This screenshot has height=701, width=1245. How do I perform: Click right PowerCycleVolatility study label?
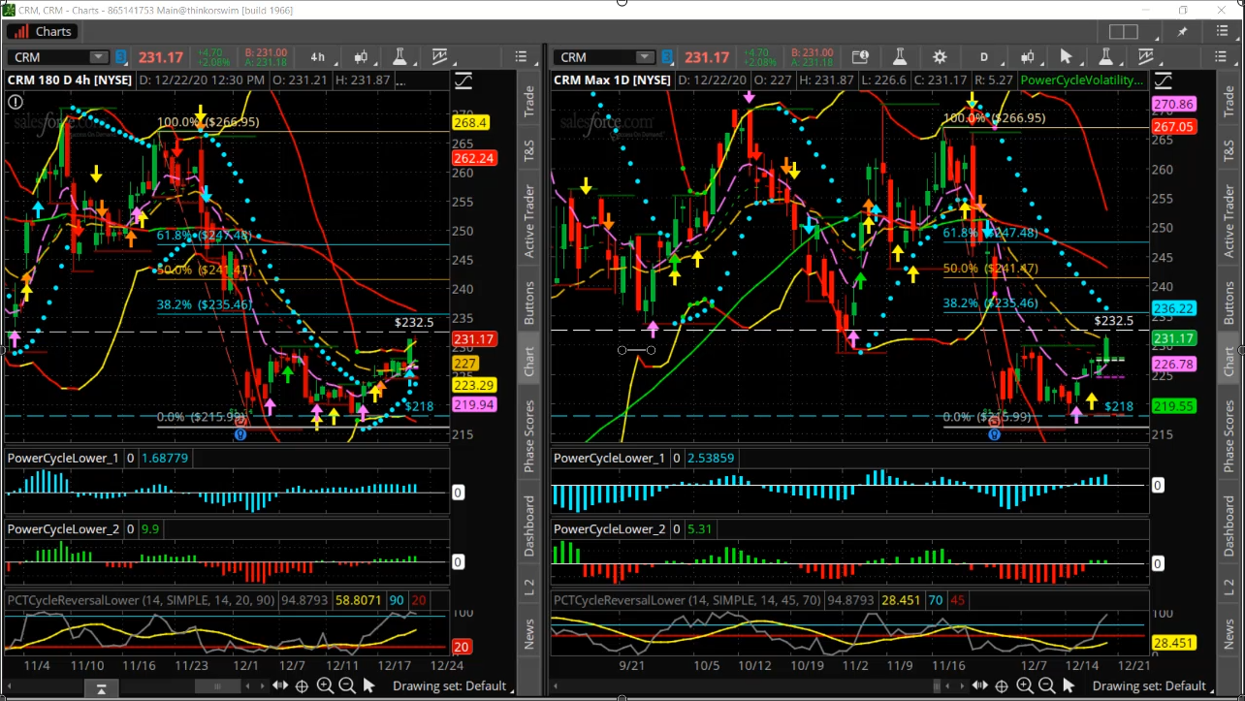tap(1083, 80)
